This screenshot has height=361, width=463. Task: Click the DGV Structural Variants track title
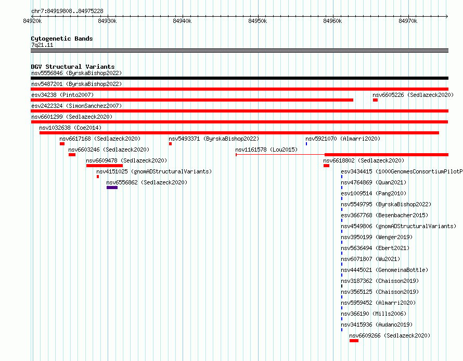click(73, 67)
